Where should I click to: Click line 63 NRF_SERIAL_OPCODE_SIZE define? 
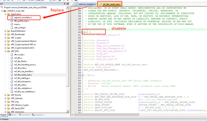pos(122,94)
